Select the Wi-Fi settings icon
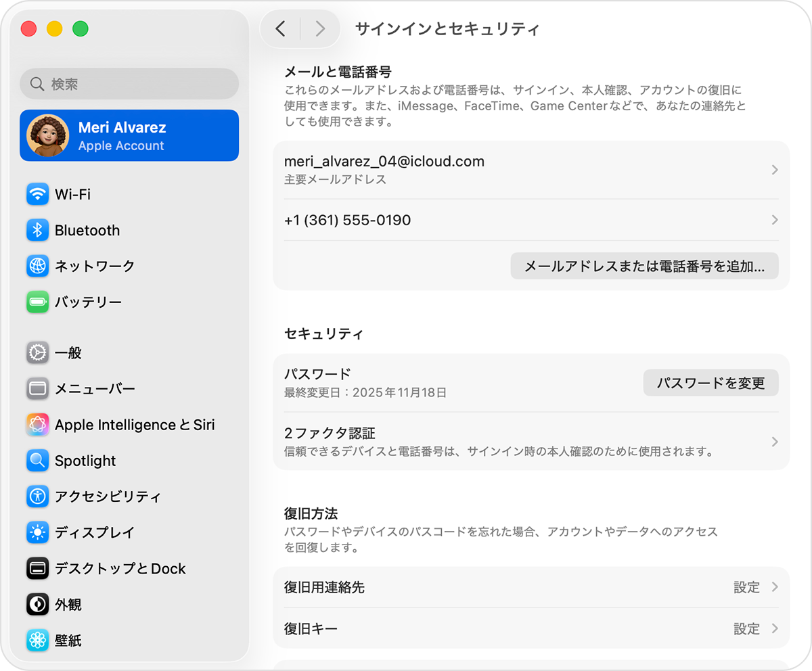812x671 pixels. [37, 194]
